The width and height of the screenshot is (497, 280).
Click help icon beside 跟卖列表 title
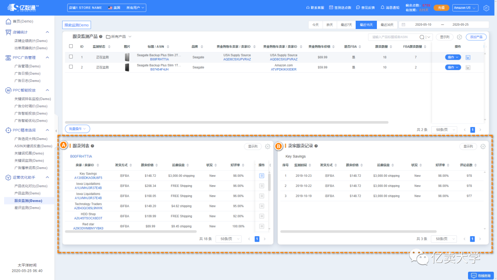coord(92,146)
